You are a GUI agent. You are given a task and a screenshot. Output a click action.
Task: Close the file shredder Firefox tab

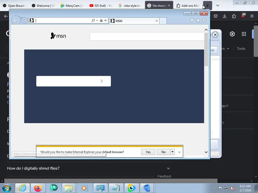pyautogui.click(x=169, y=6)
